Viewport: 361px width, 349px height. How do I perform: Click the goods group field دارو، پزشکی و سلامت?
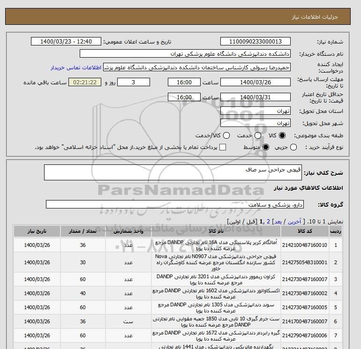coord(175,204)
